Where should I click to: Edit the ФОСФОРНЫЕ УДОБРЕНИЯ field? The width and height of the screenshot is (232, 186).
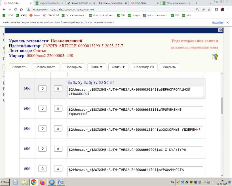(x=135, y=132)
